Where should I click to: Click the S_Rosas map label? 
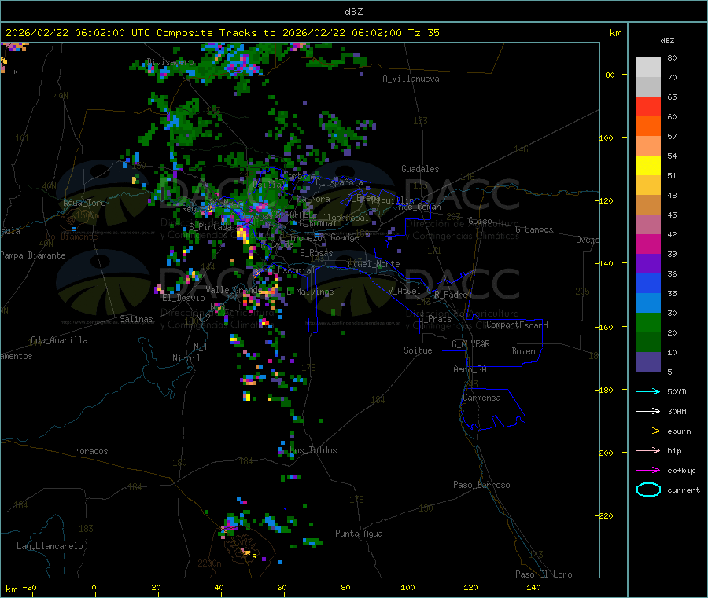(316, 253)
